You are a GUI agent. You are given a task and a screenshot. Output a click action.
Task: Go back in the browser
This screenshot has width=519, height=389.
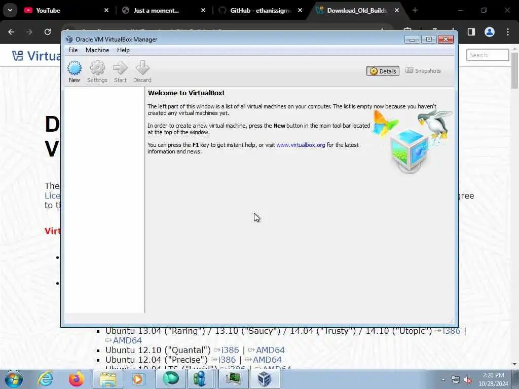11,32
